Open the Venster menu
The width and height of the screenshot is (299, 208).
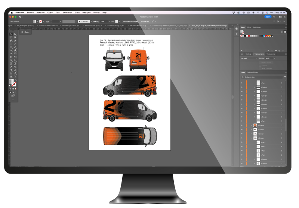tap(96, 13)
